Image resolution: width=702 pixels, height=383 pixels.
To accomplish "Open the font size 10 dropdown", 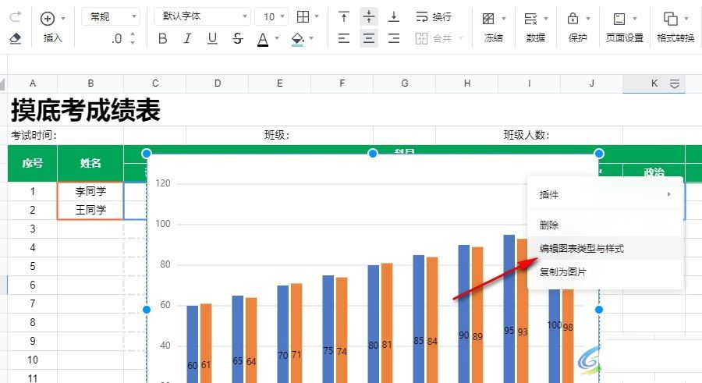I will pos(271,17).
